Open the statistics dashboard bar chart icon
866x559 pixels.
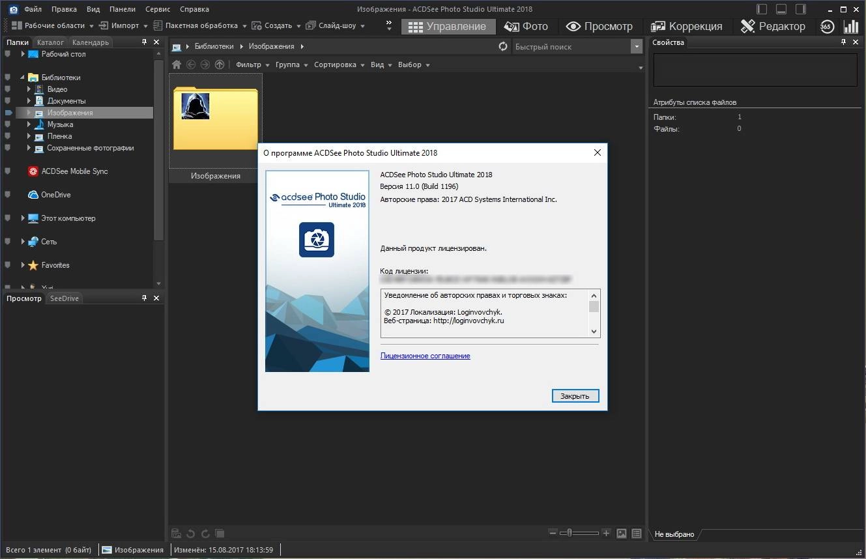[851, 26]
